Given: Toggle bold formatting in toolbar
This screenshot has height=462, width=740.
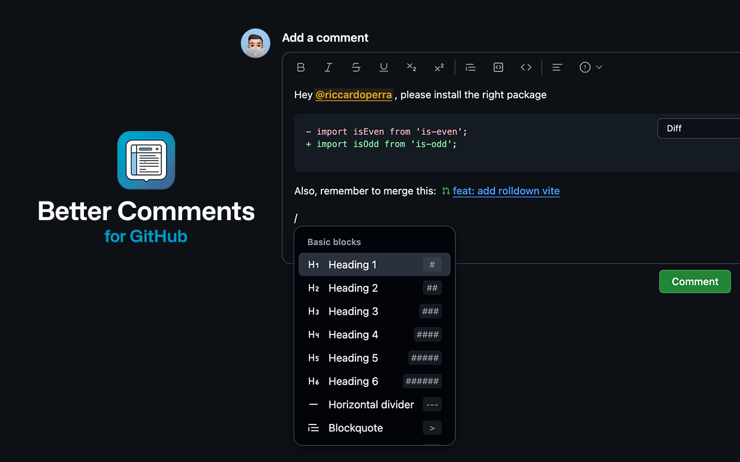Looking at the screenshot, I should tap(301, 68).
